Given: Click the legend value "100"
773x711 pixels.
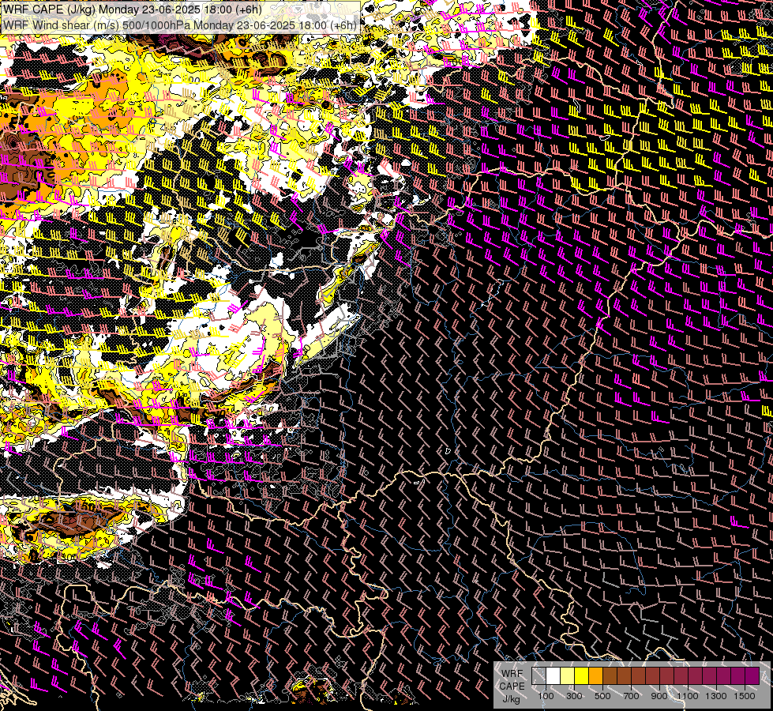Looking at the screenshot, I should (546, 696).
